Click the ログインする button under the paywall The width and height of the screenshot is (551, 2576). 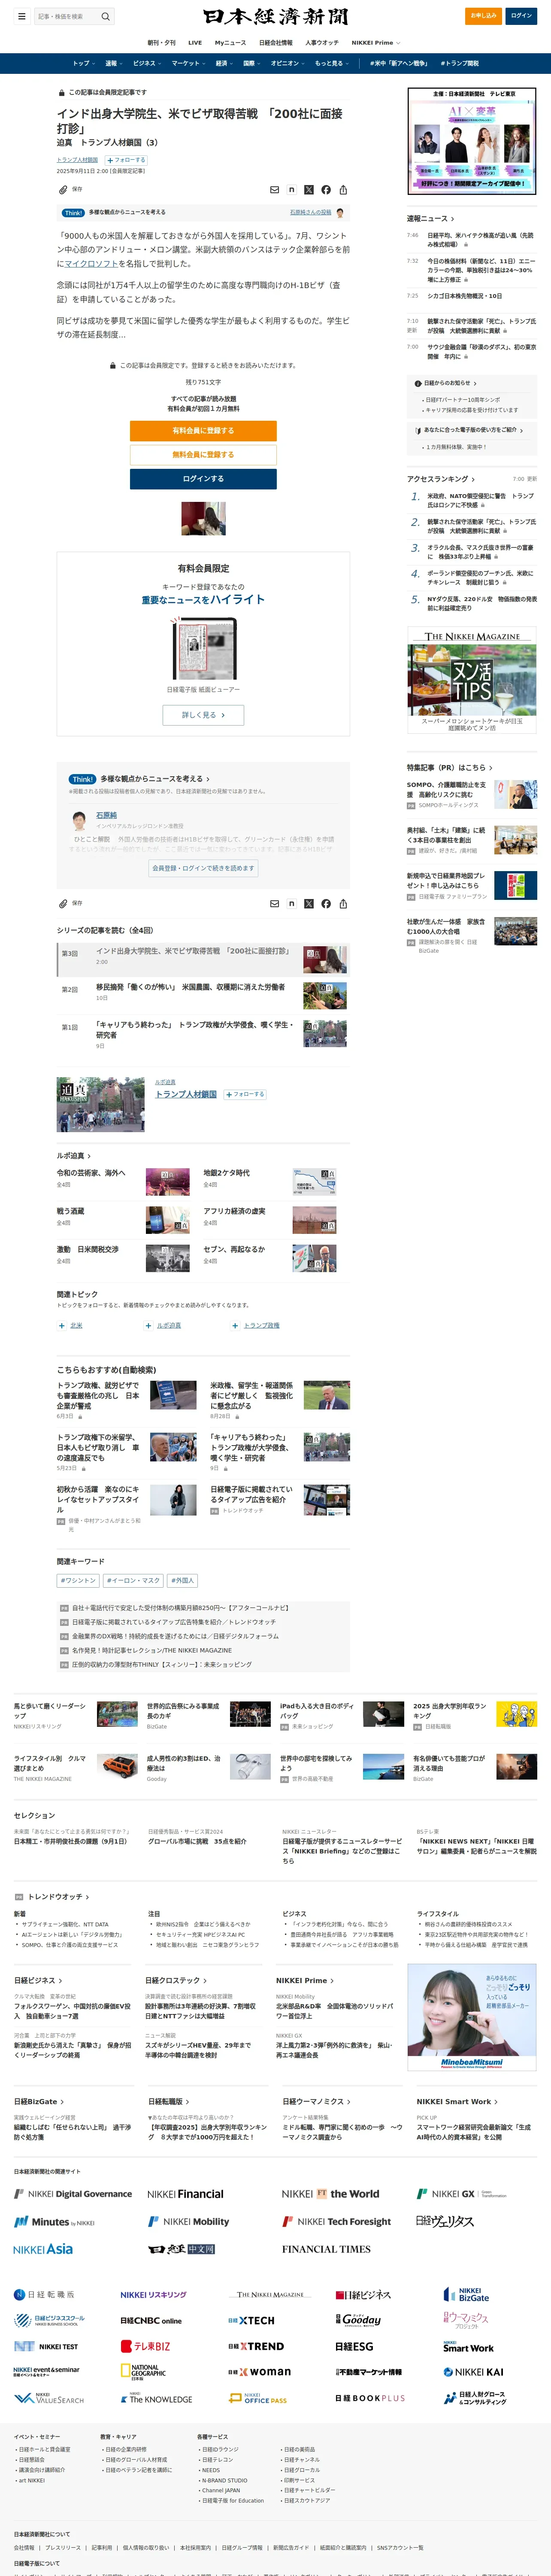pyautogui.click(x=203, y=479)
